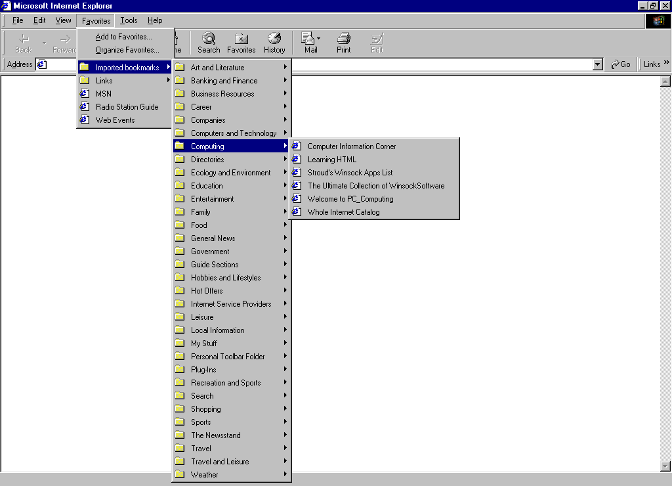Viewport: 672px width, 486px height.
Task: Expand the Travel submenu arrow
Action: click(285, 448)
